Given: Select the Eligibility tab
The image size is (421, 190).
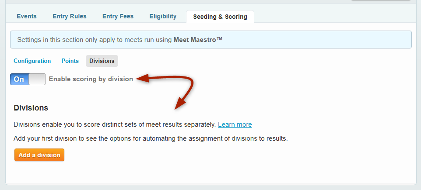Looking at the screenshot, I should (x=163, y=17).
